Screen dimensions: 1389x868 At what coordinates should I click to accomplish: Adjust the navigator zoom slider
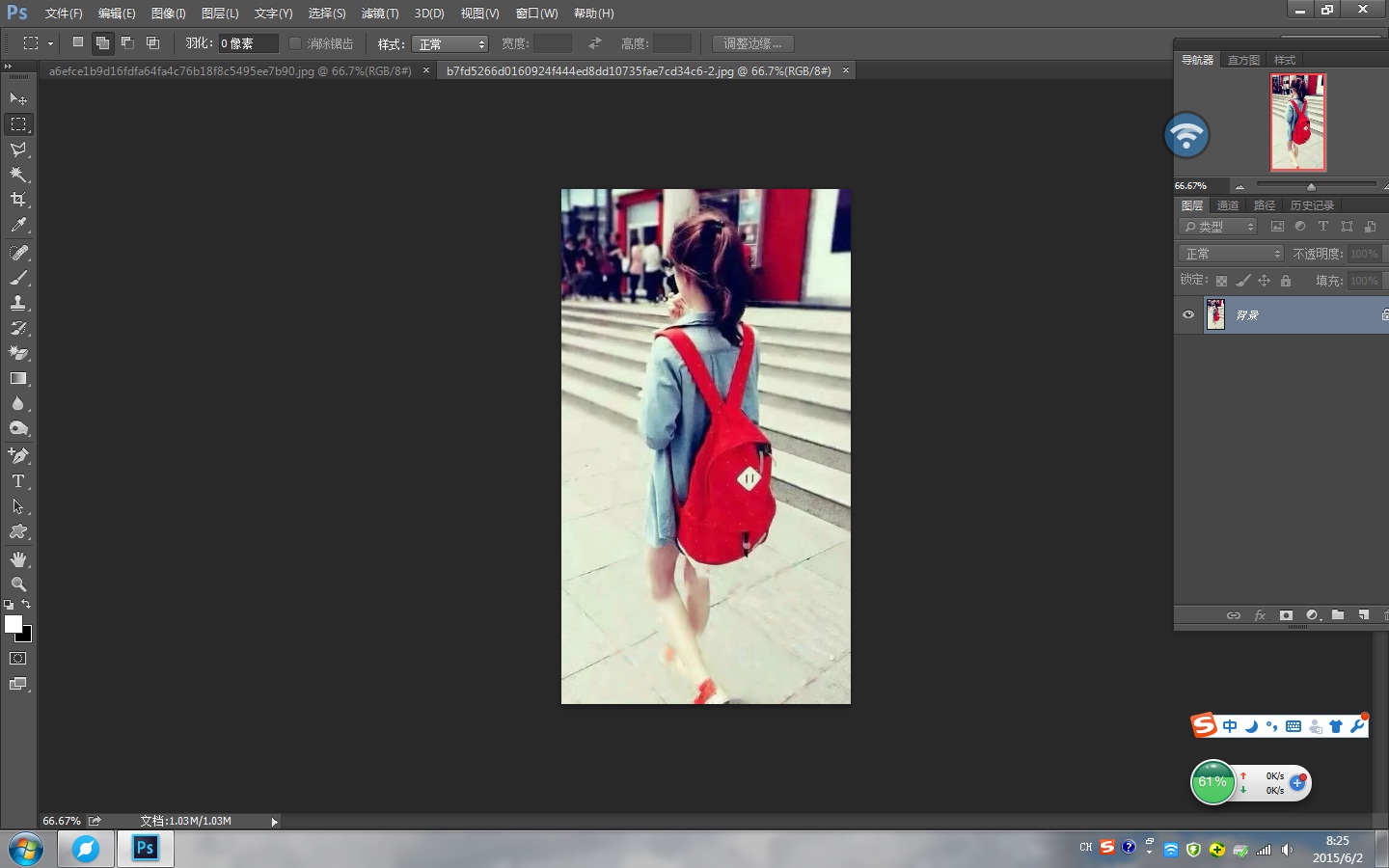tap(1311, 186)
